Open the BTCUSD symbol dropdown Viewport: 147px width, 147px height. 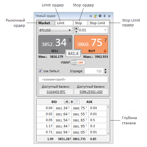tap(55, 30)
